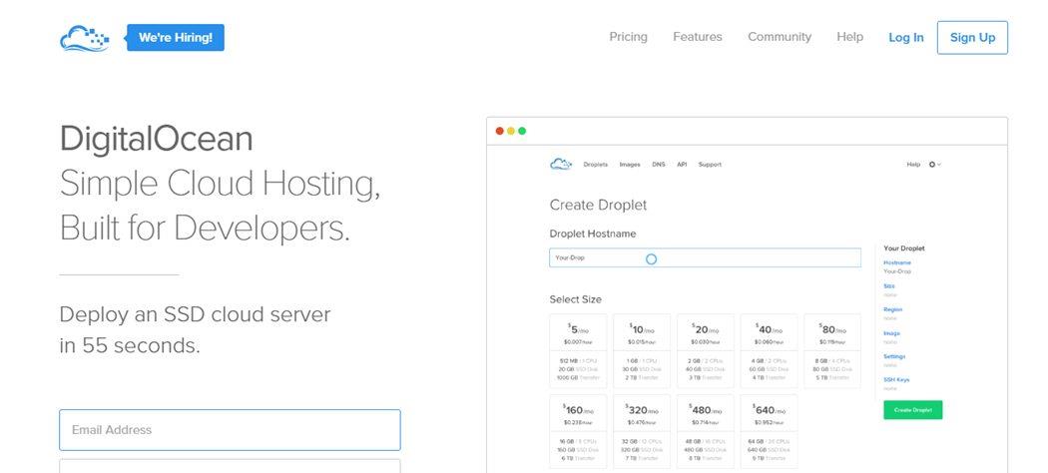Click the small cloud logo in droplet panel

point(561,164)
